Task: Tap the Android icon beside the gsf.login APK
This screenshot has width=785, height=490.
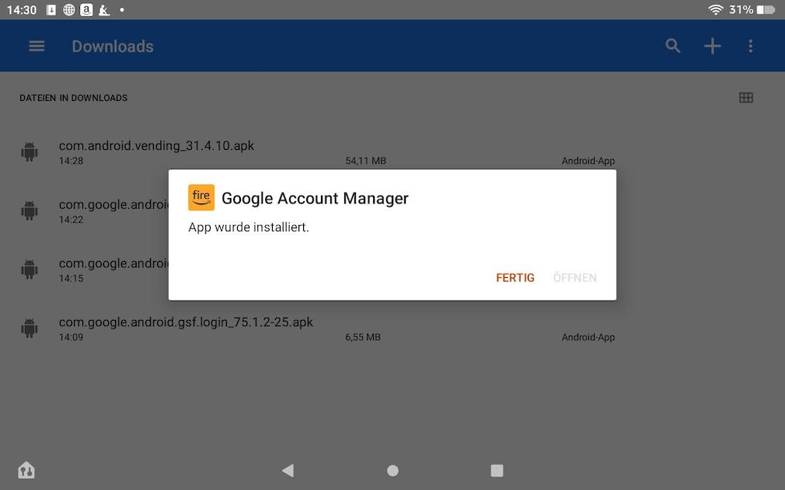Action: pos(29,328)
